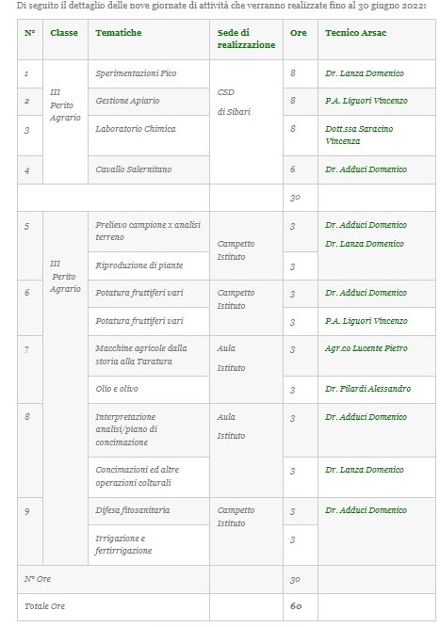
Task: Select 'Dott.ssa Saracino Vincenza' name
Action: pyautogui.click(x=359, y=135)
